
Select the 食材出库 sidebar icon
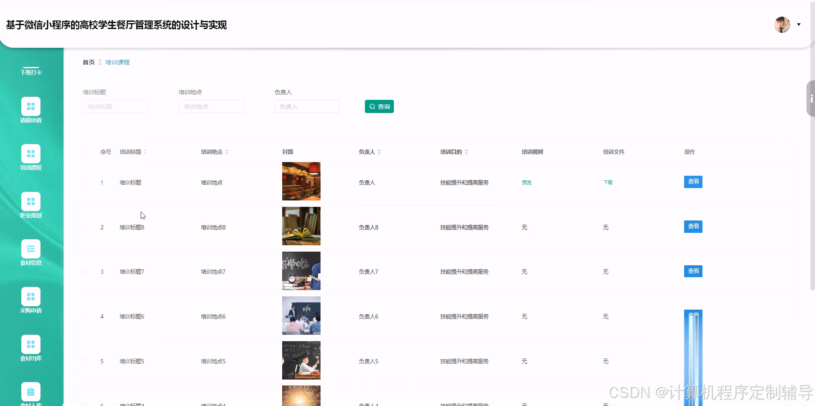pyautogui.click(x=31, y=344)
